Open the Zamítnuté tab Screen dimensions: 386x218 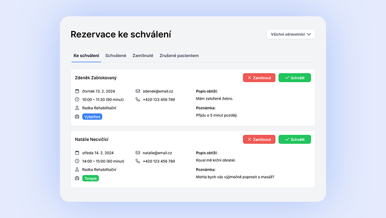point(143,55)
